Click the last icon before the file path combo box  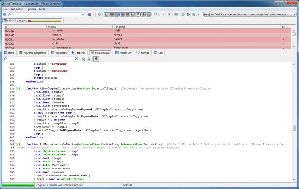pyautogui.click(x=199, y=14)
